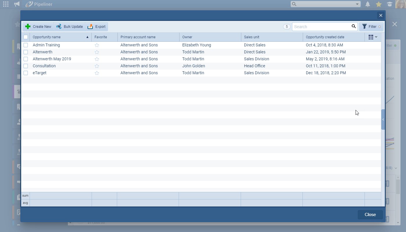Click the Bulk Update icon

[x=59, y=27]
